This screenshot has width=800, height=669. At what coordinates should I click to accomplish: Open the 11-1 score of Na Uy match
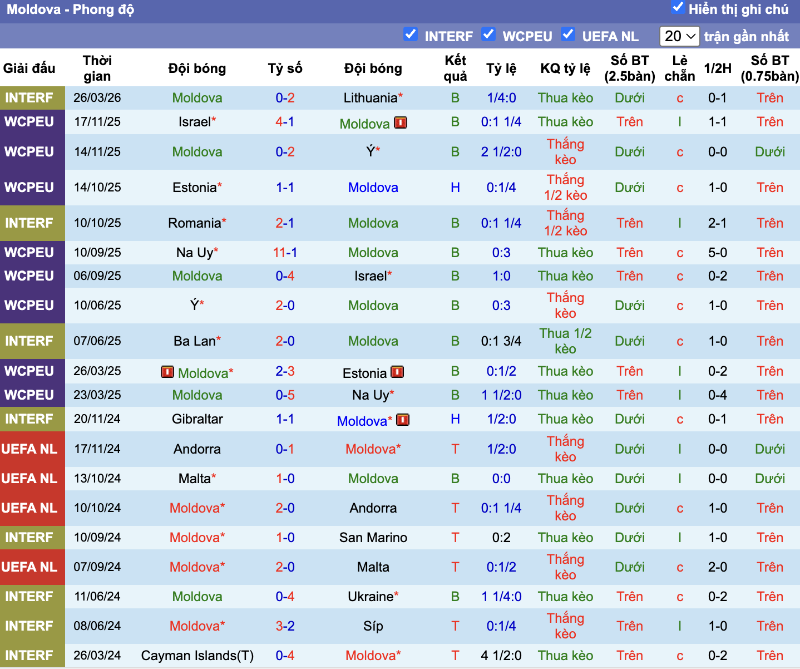[x=285, y=253]
